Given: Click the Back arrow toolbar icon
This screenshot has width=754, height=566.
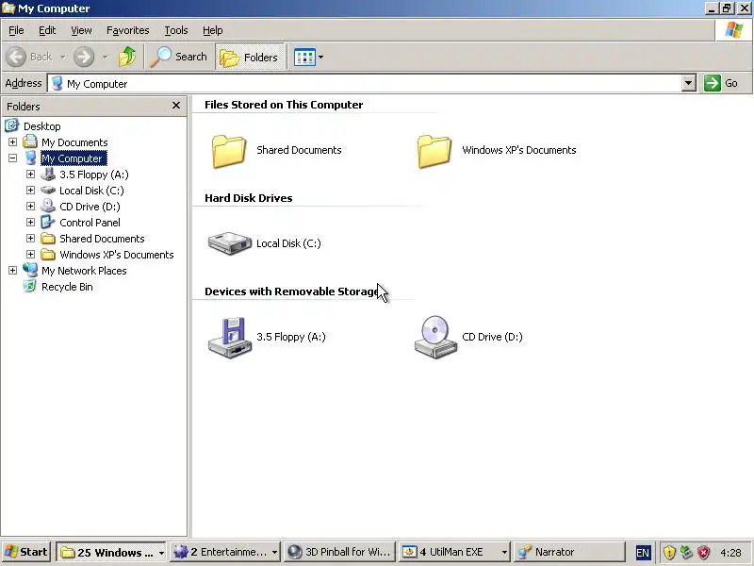Looking at the screenshot, I should 16,57.
